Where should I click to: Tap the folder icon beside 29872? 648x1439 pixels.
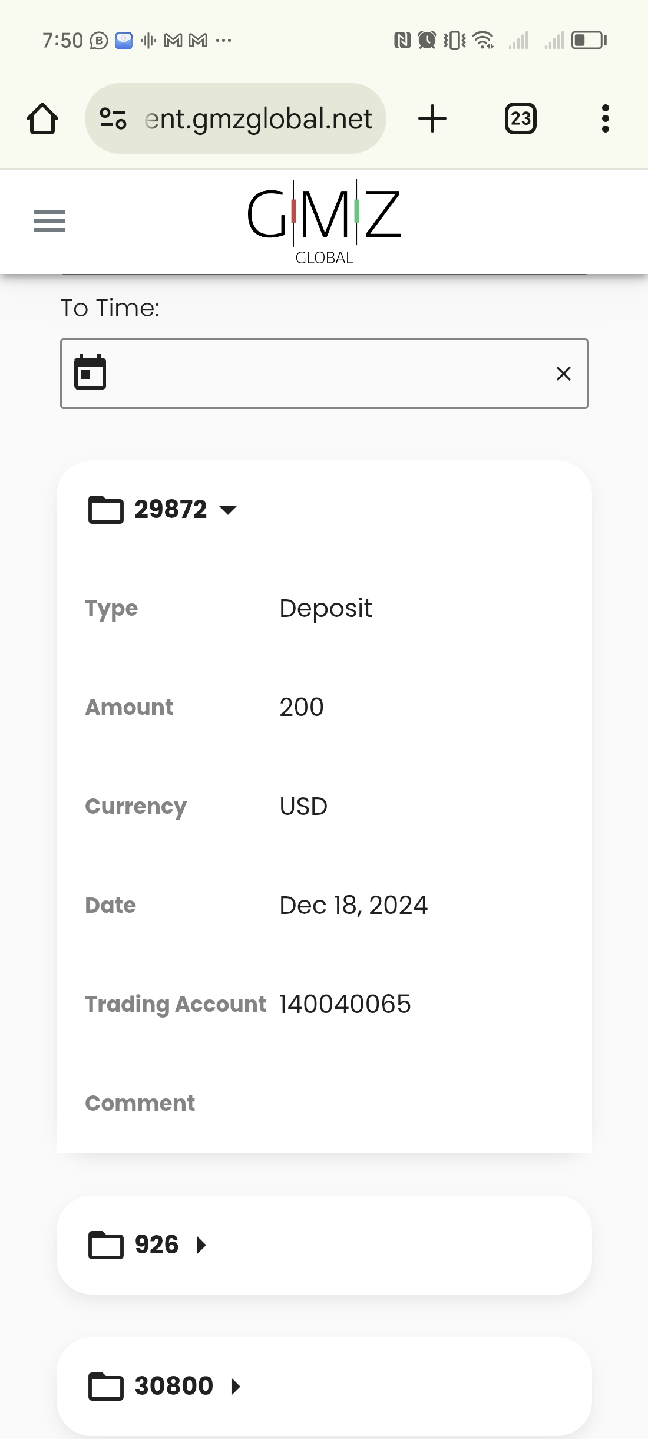(105, 510)
